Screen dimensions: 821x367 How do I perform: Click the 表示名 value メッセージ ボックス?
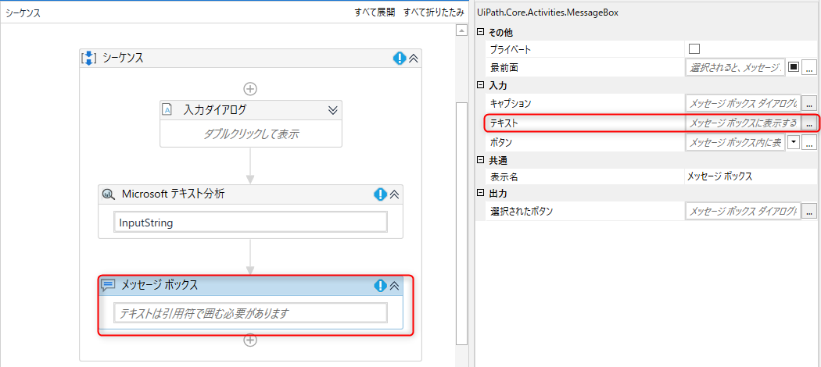pyautogui.click(x=719, y=176)
